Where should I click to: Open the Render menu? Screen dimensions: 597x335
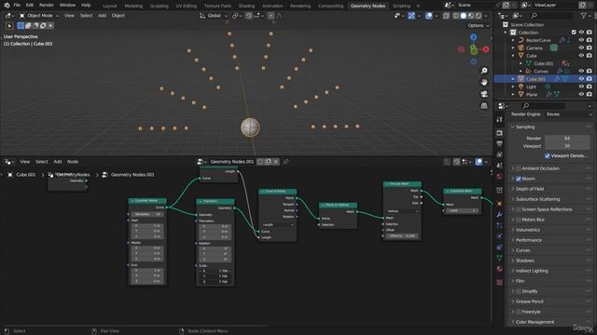point(47,6)
